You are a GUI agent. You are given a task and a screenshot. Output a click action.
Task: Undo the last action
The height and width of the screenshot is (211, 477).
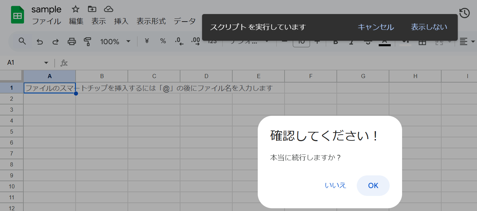[x=40, y=41]
